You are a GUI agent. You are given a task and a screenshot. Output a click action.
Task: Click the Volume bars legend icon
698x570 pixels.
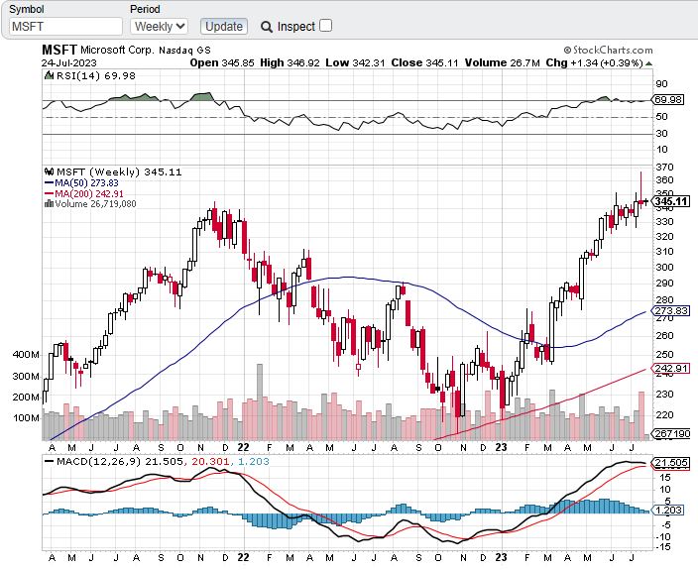(49, 204)
